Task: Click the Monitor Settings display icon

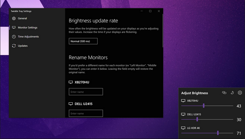Action: 14,27
